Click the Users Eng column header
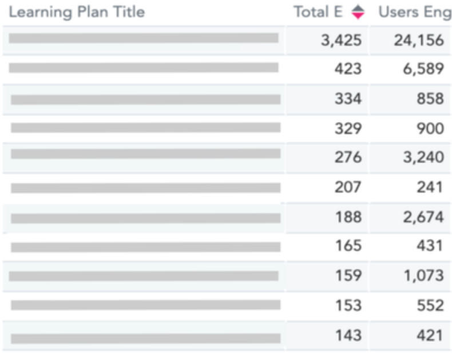Viewport: 452px width, 354px height. [x=414, y=11]
